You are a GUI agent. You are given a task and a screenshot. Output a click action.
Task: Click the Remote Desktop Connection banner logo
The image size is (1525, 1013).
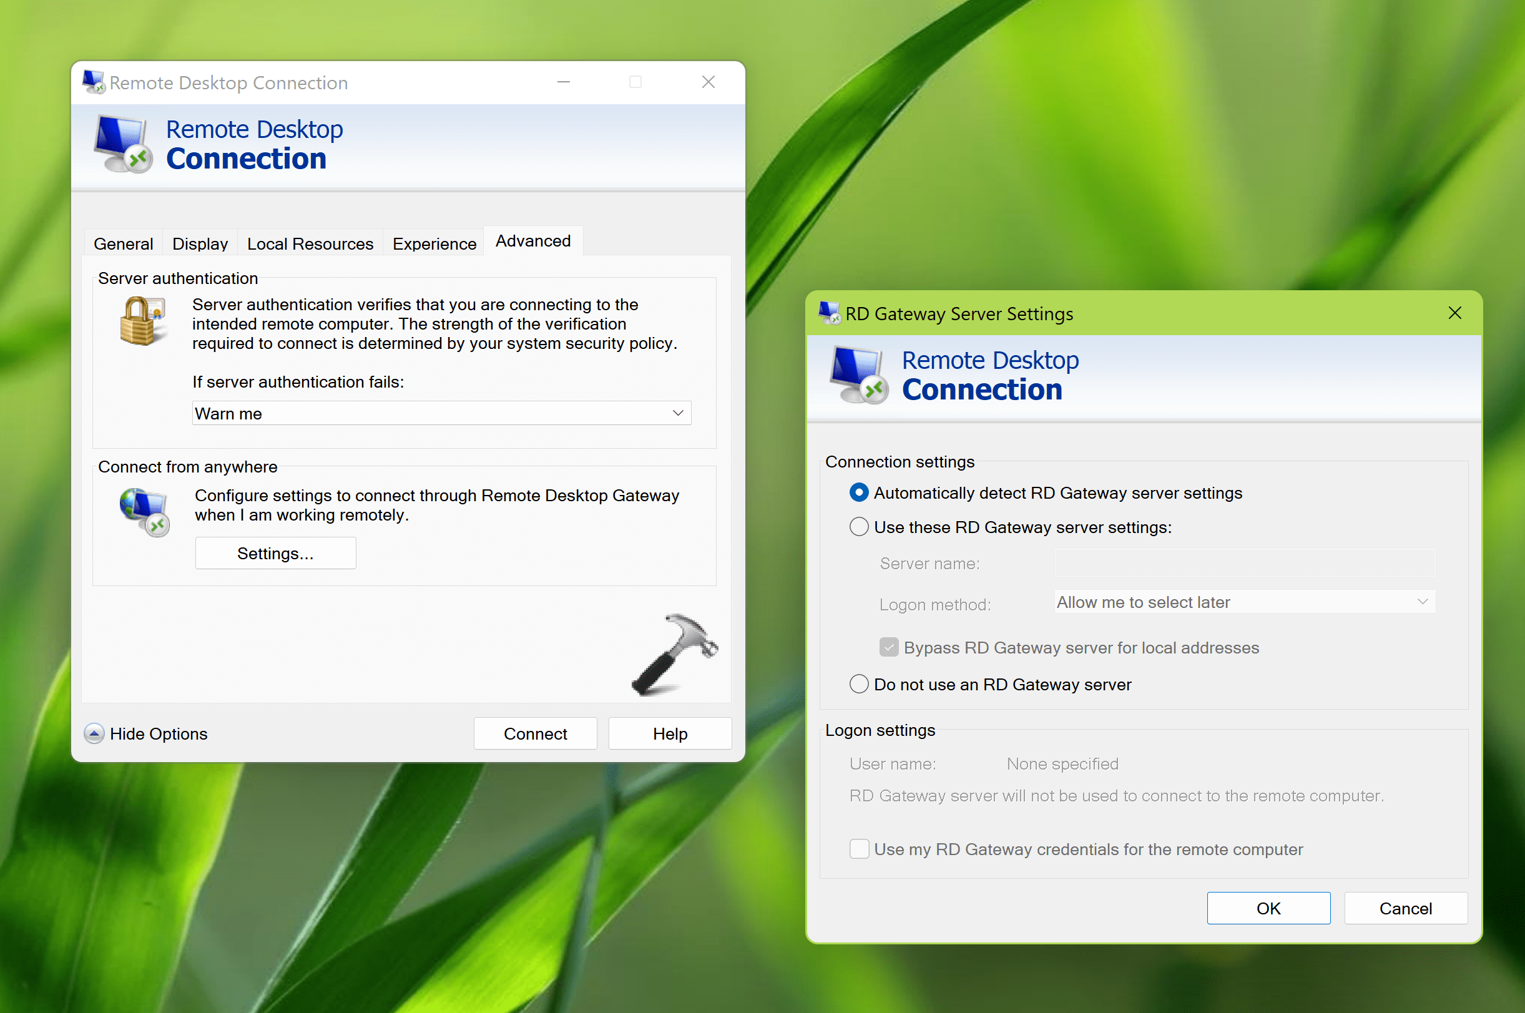coord(122,144)
